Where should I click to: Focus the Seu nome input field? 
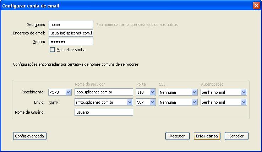71,25
